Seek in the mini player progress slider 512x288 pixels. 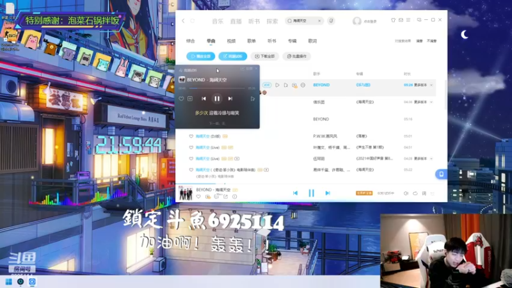pyautogui.click(x=217, y=88)
